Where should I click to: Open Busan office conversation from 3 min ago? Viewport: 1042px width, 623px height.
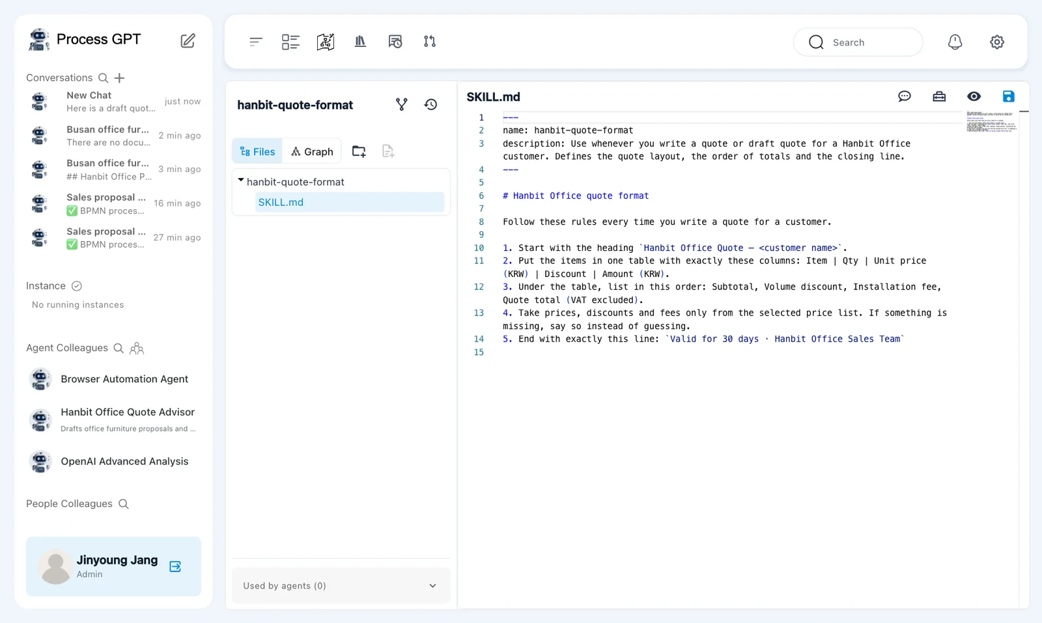114,169
